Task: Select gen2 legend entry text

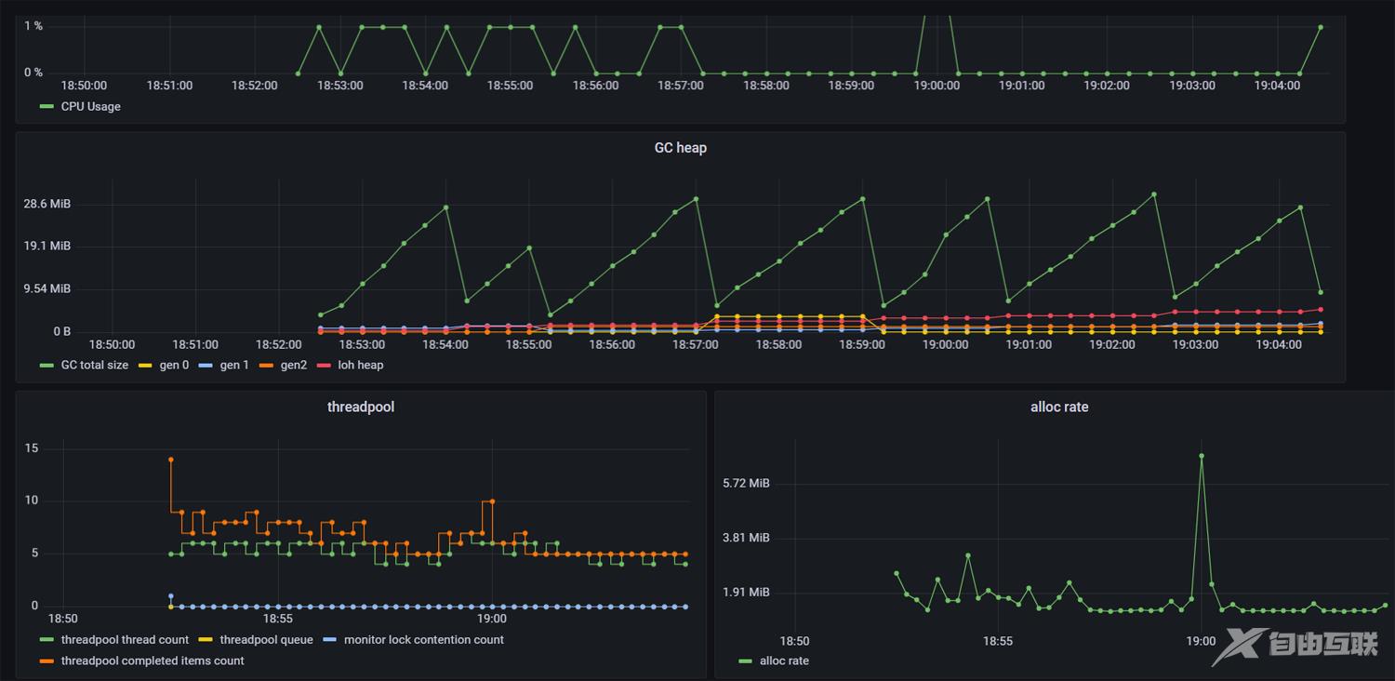Action: coord(293,366)
